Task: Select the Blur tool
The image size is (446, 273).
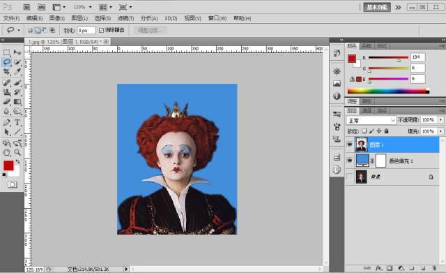Action: [6, 112]
